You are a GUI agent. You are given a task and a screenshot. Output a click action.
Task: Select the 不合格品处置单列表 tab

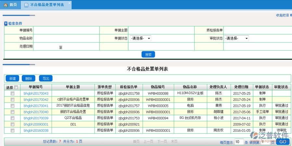point(49,5)
